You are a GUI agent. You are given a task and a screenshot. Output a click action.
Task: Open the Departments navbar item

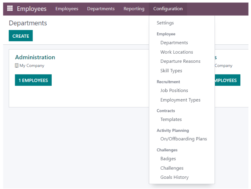coord(101,8)
